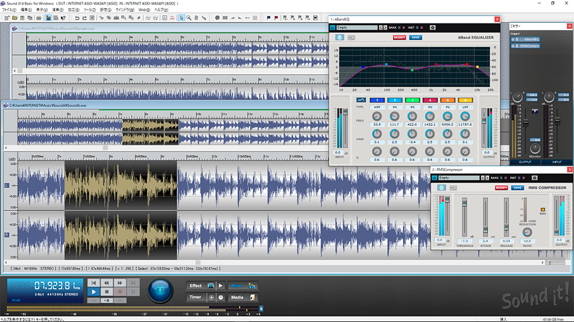The image size is (574, 322).
Task: Click the Timer record circle icon
Action: [211, 297]
